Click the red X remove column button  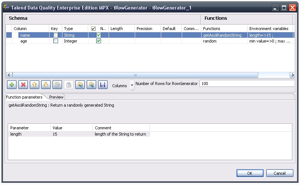(x=23, y=85)
